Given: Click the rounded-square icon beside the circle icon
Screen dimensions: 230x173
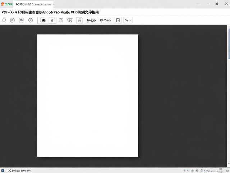Looking at the screenshot, I should (x=12, y=20).
